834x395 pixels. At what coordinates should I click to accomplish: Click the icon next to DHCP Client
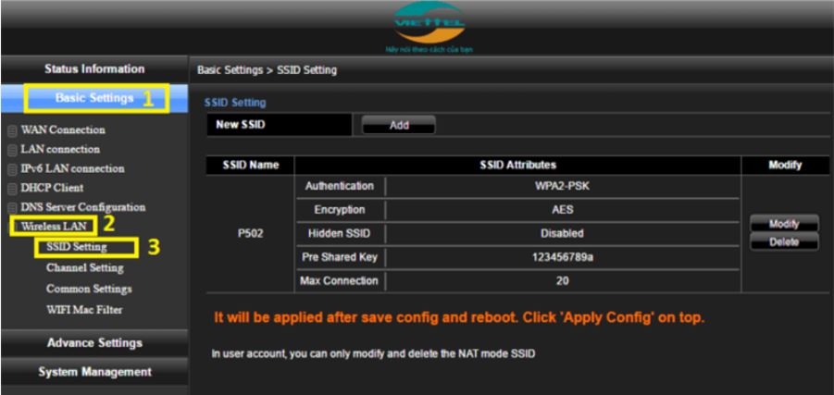(x=9, y=188)
